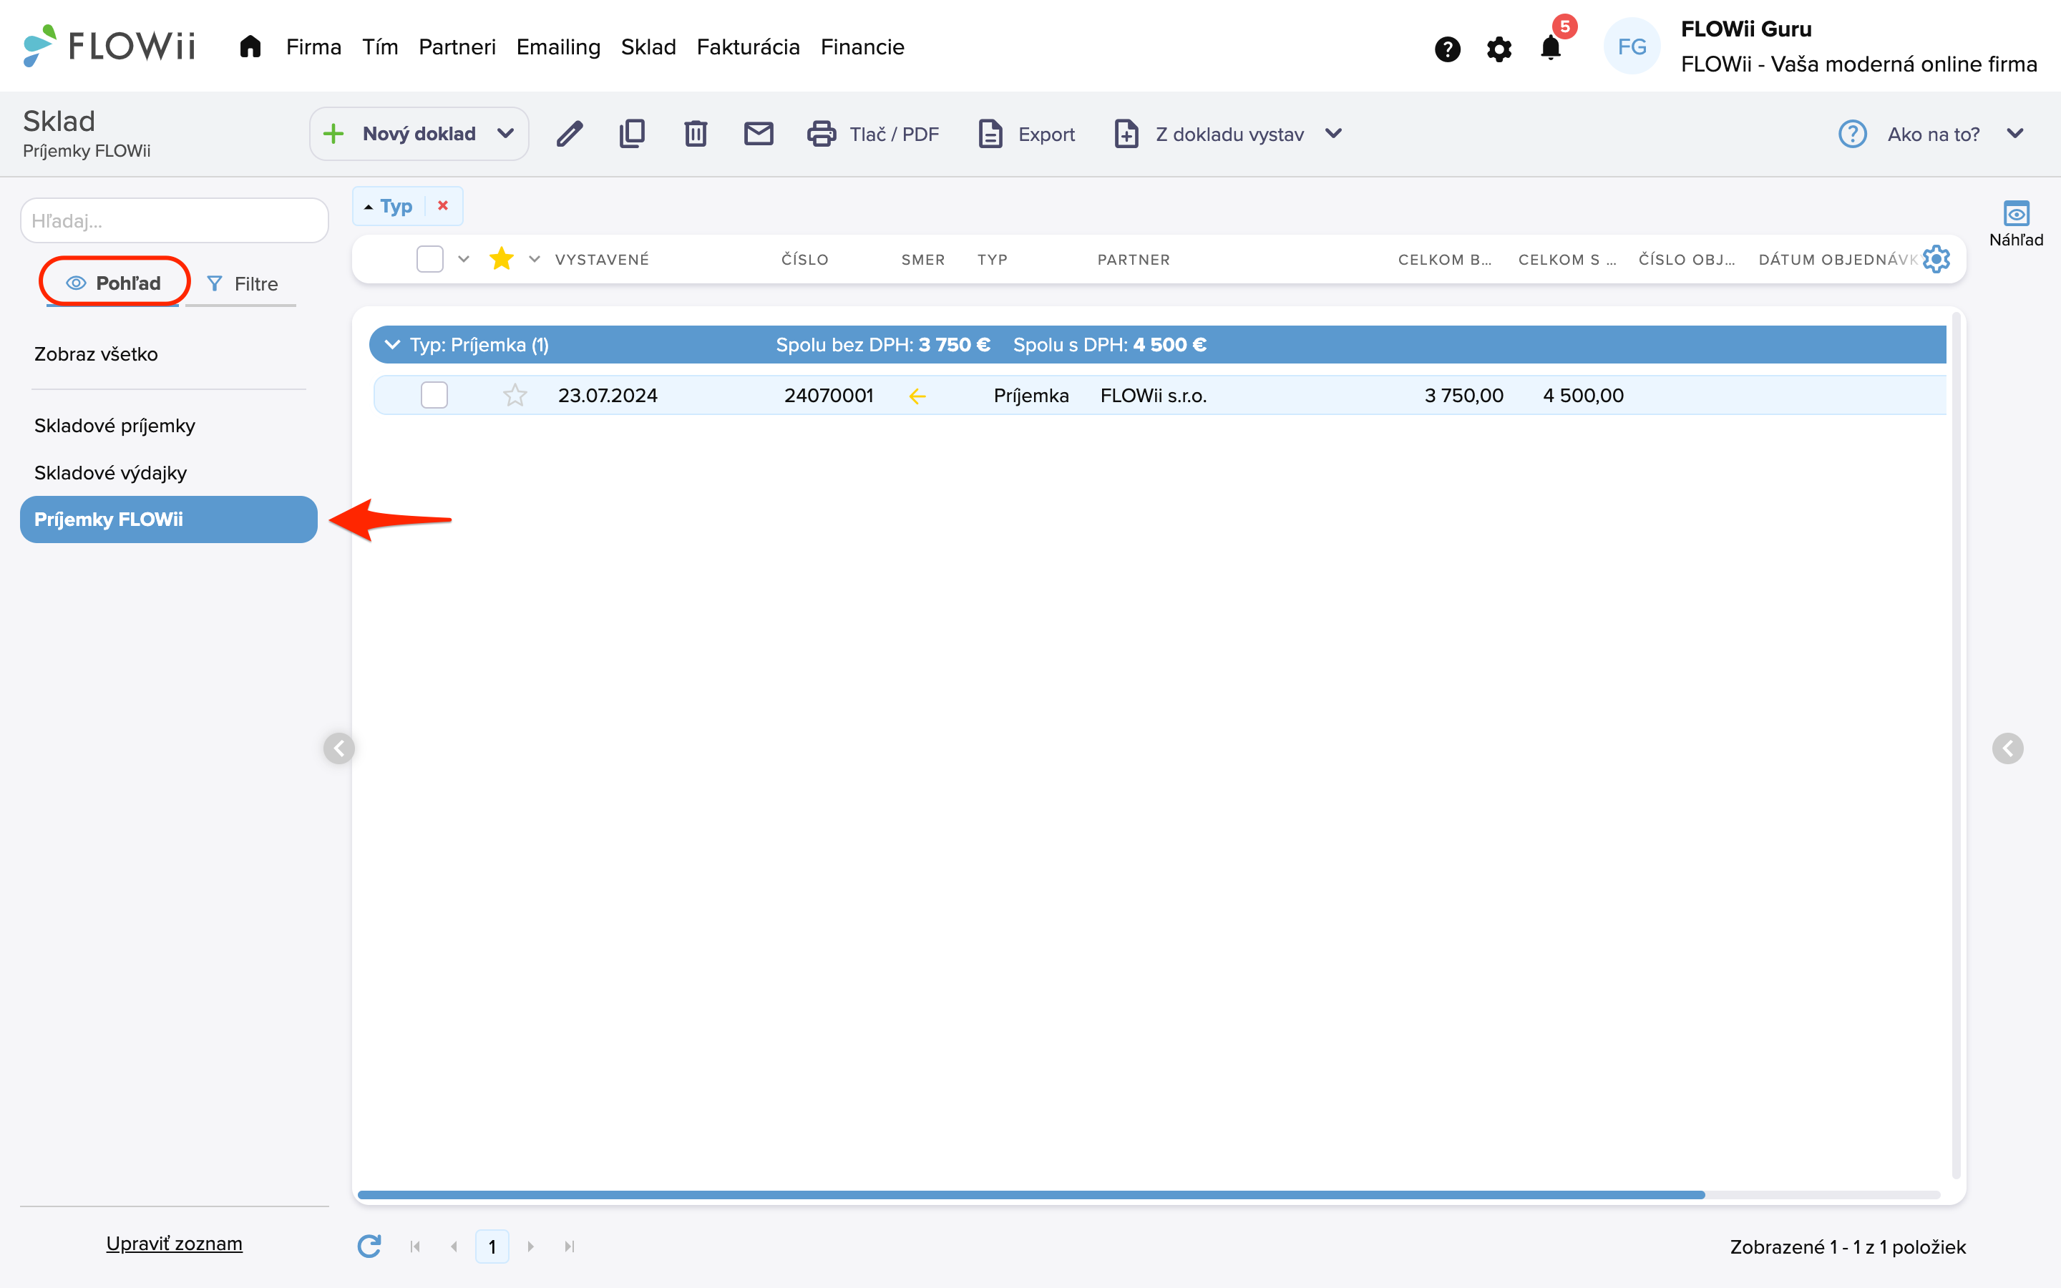Click the Hľadaj search field
This screenshot has height=1288, width=2061.
point(175,220)
